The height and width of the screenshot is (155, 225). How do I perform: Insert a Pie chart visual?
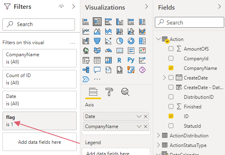[120, 41]
